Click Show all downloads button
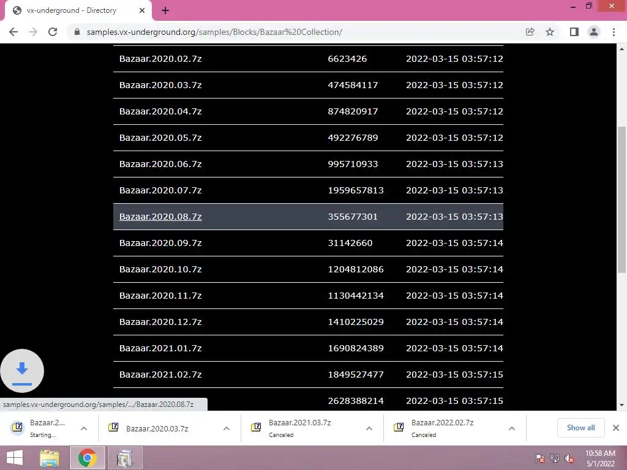Screen dimensions: 627x470 [580, 428]
